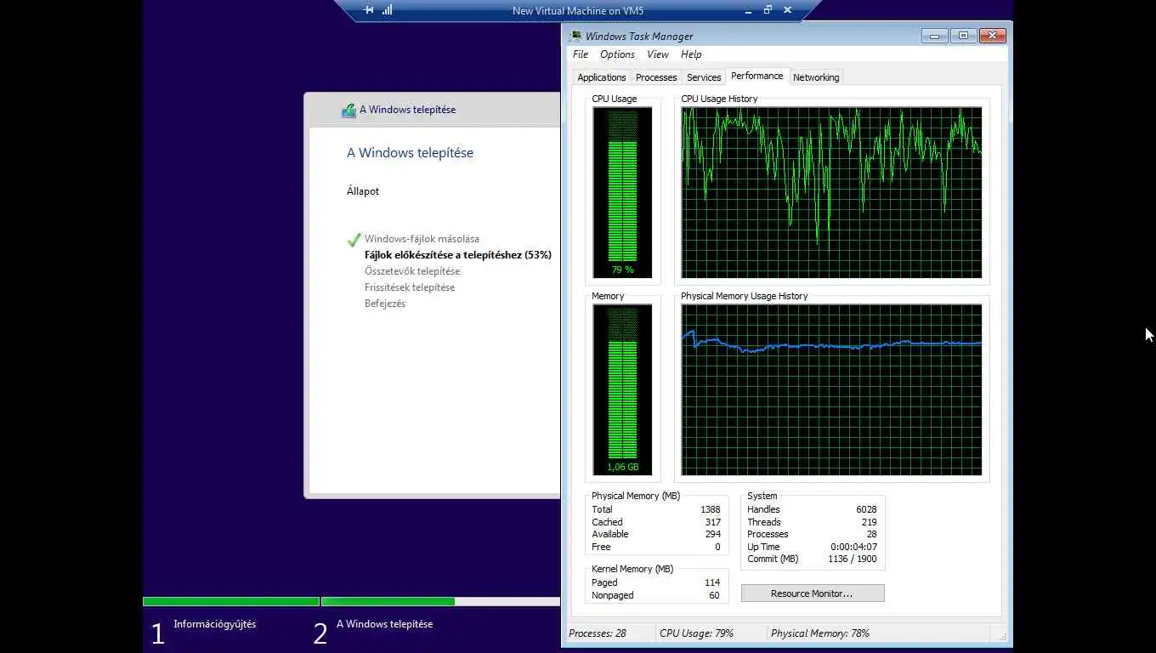Click the A Windows telepítése step 2 progress bar
The width and height of the screenshot is (1156, 653).
click(x=440, y=601)
